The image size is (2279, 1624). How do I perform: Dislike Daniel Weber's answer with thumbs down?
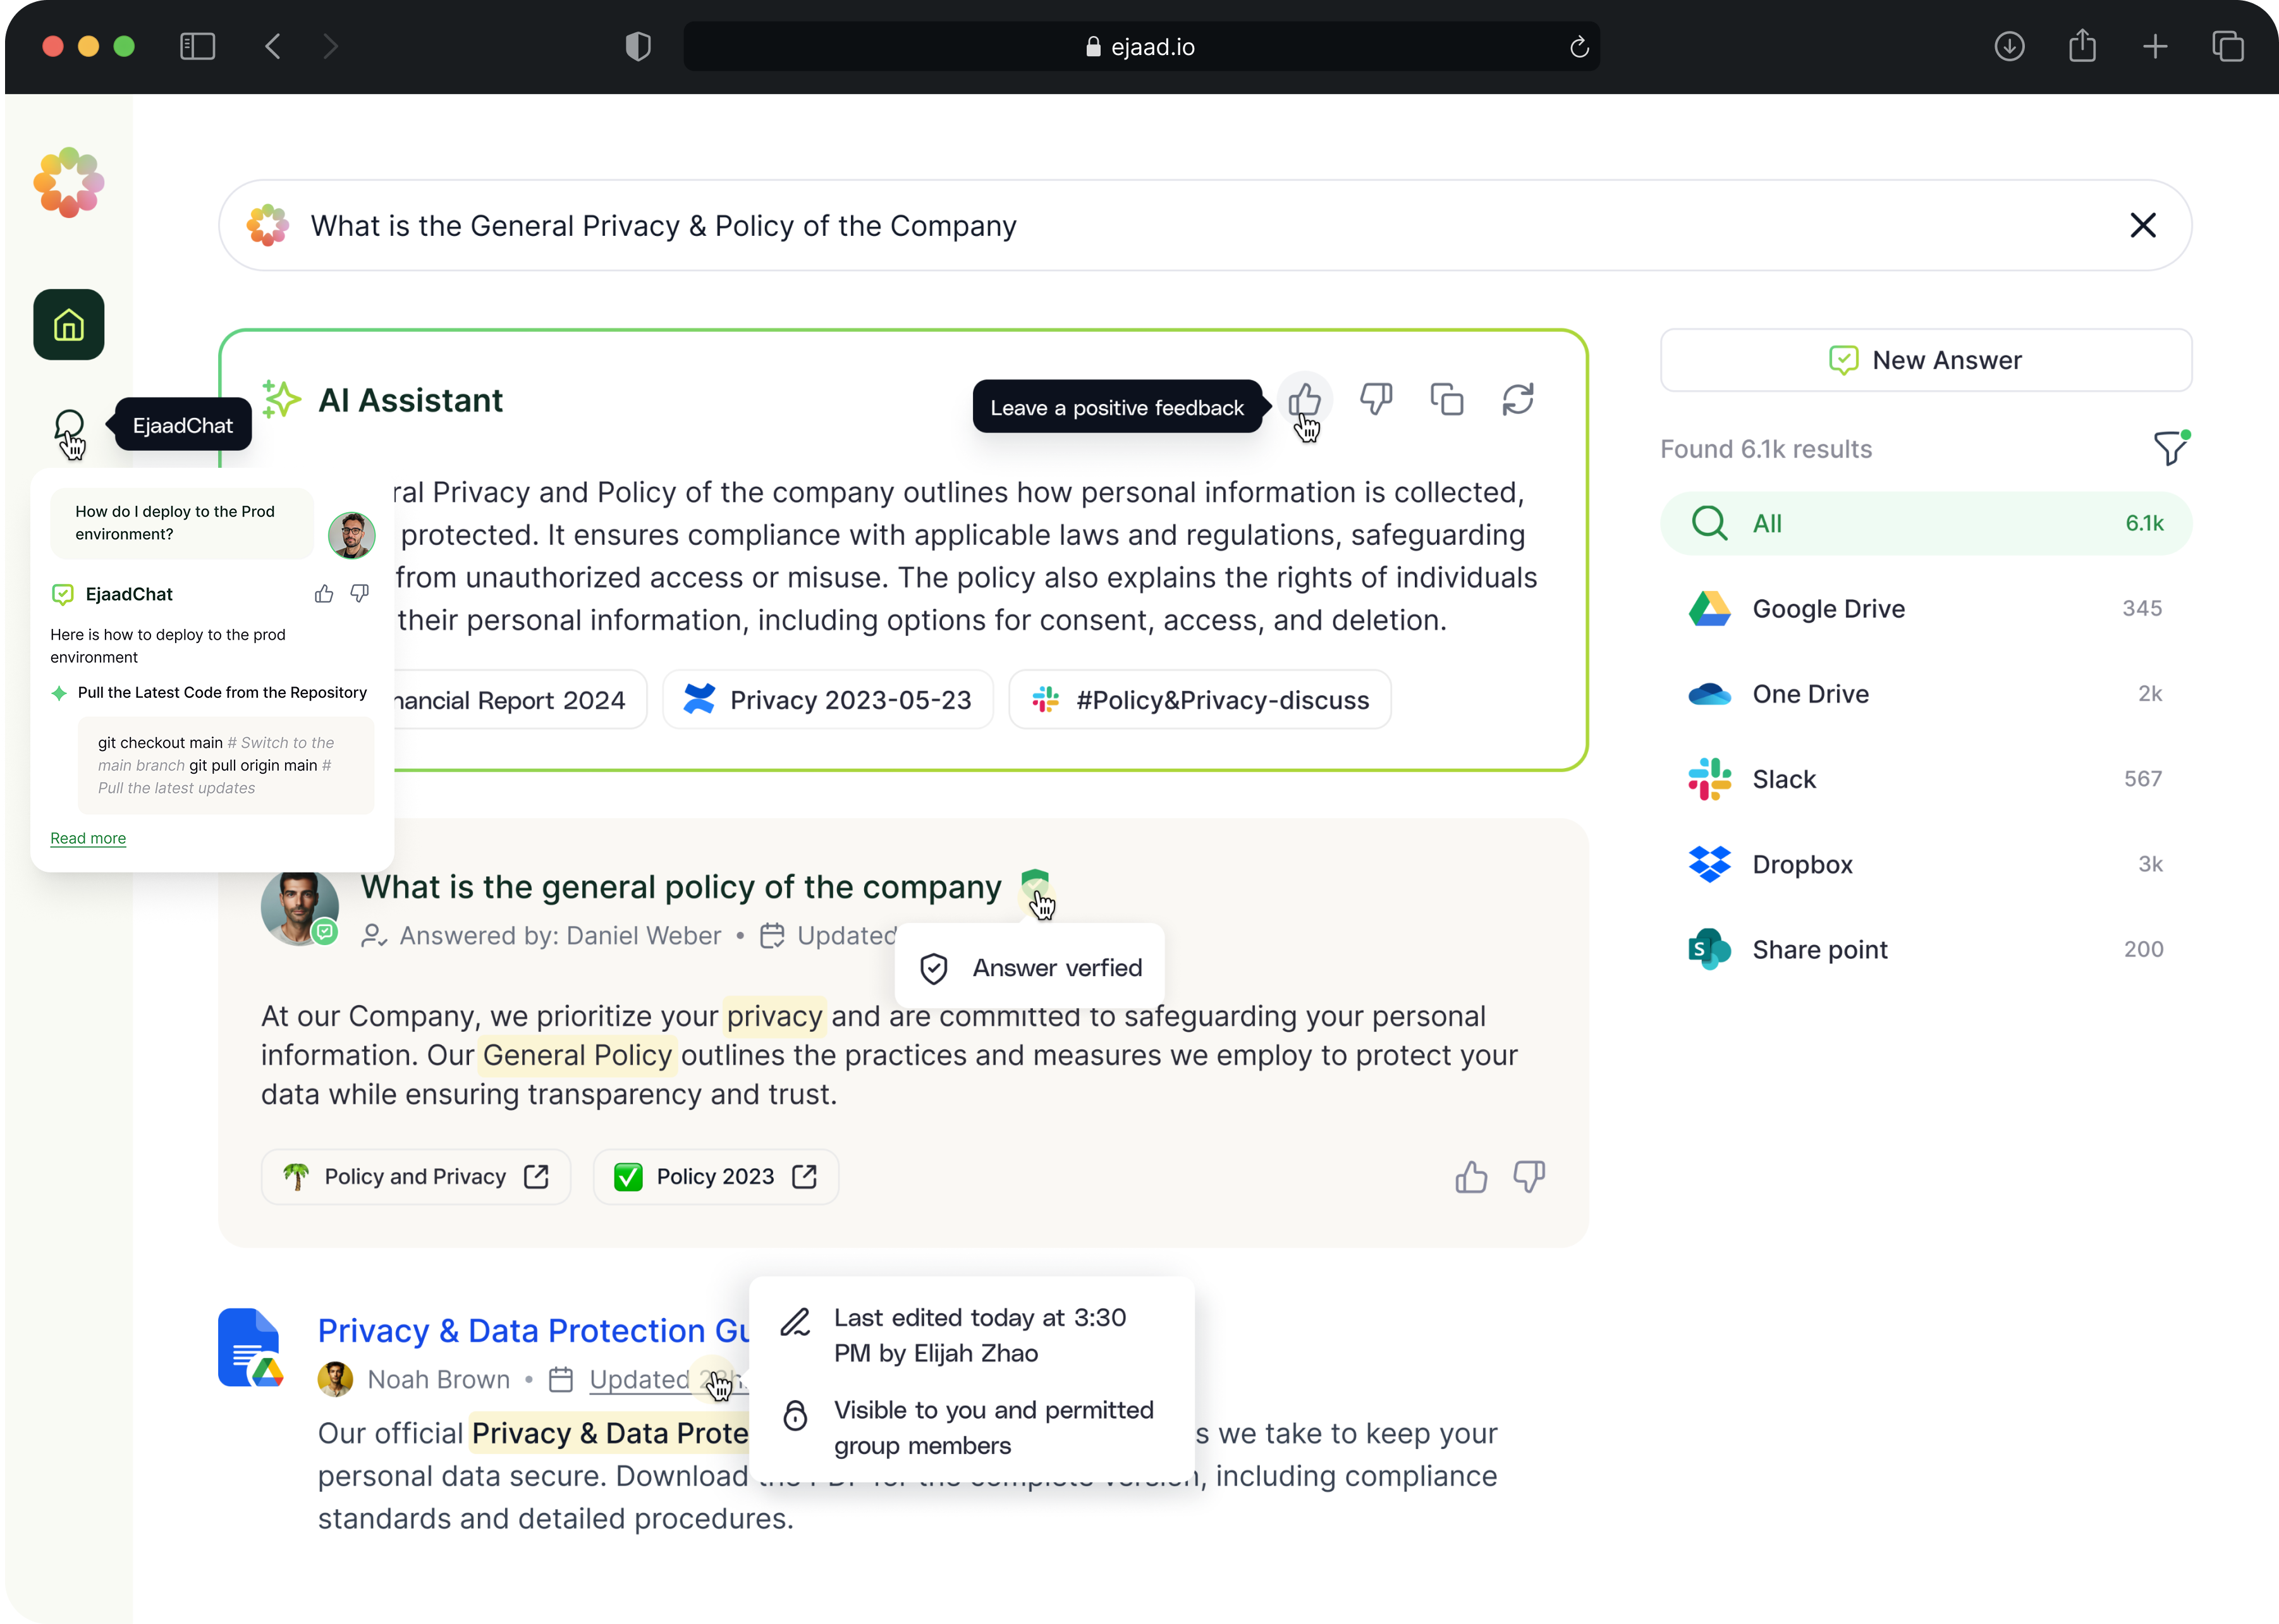tap(1529, 1177)
